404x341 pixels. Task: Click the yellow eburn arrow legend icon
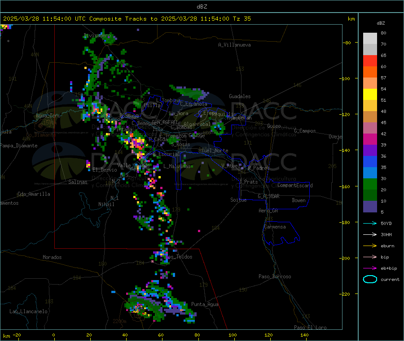(370, 246)
